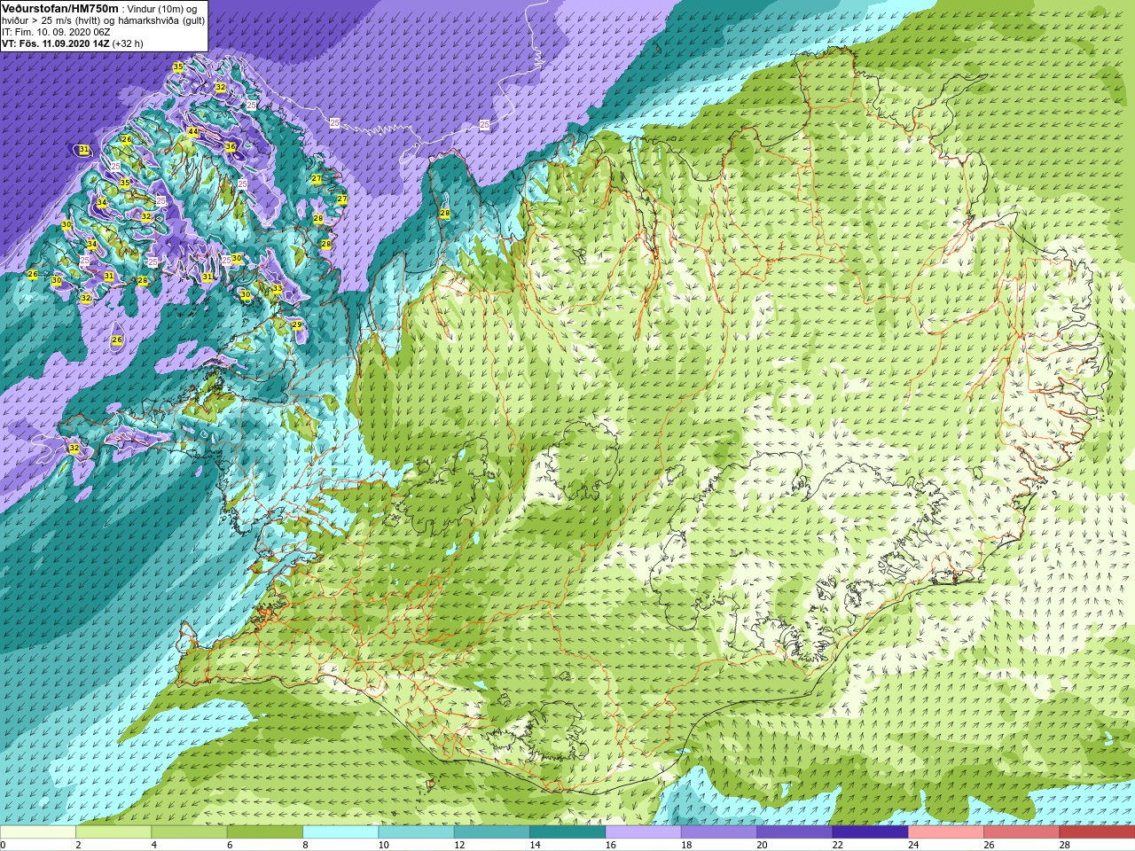Click the '16' value on the legend scale
This screenshot has height=851, width=1135.
pyautogui.click(x=610, y=845)
